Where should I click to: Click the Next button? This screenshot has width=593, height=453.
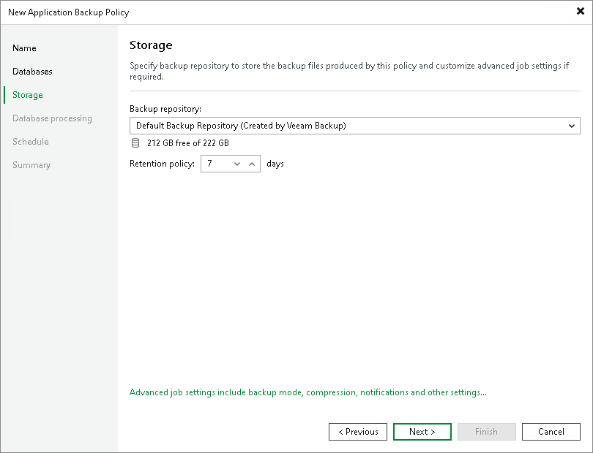(422, 432)
